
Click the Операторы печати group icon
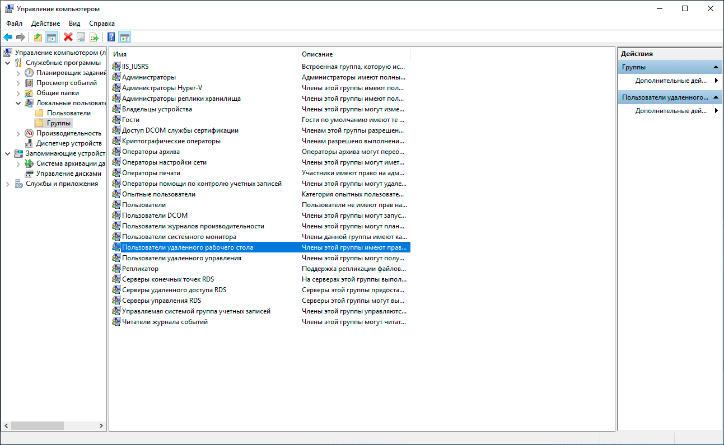[x=116, y=173]
